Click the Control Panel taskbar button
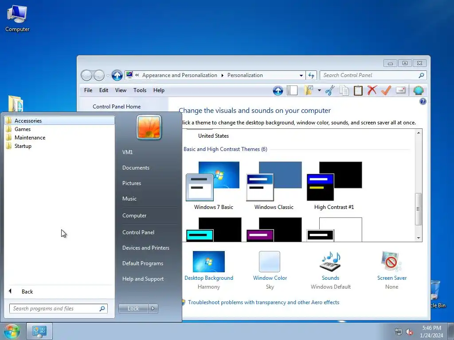Image resolution: width=454 pixels, height=340 pixels. [39, 331]
